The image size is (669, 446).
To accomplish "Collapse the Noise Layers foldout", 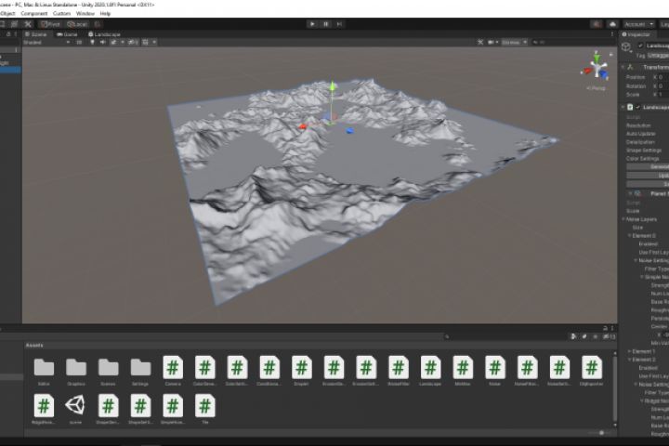I will click(623, 219).
